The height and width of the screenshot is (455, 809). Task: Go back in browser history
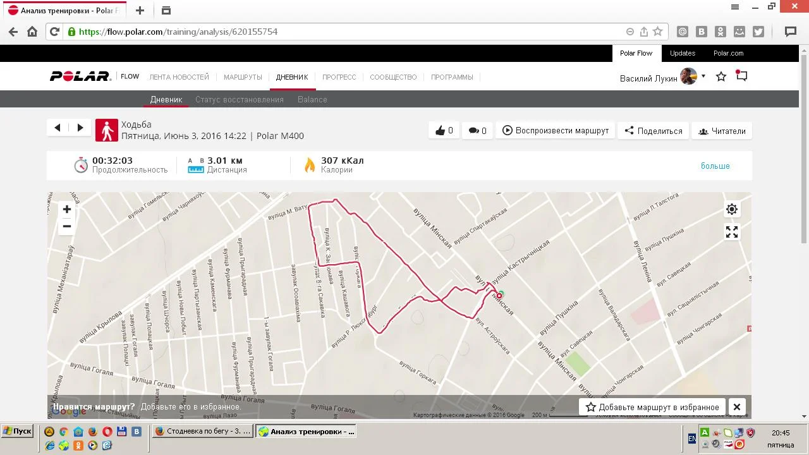(13, 32)
